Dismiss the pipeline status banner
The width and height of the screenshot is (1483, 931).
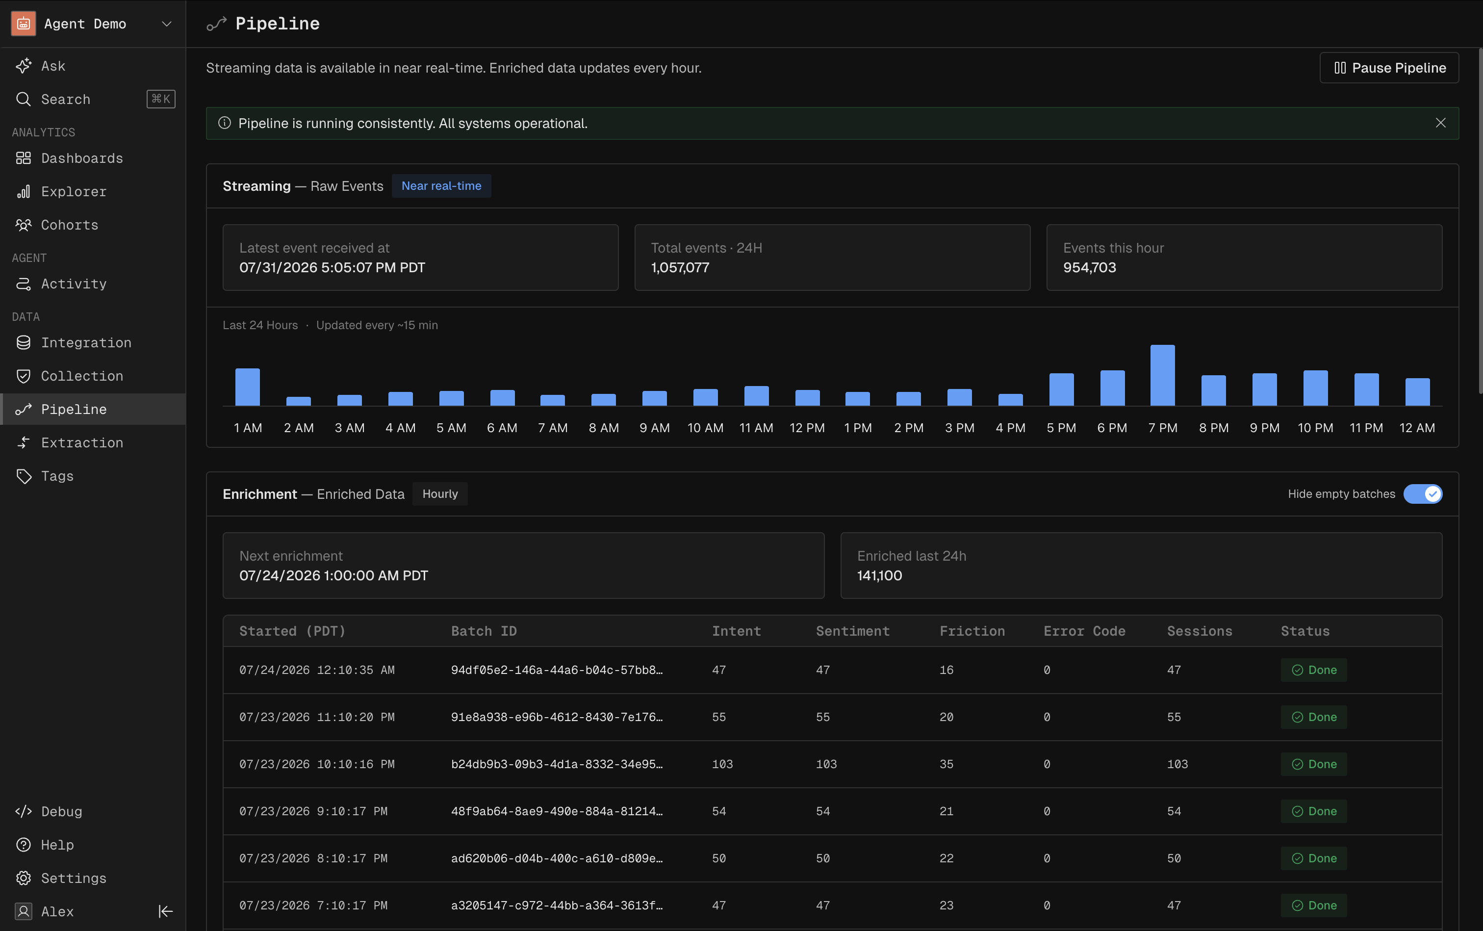[1440, 123]
